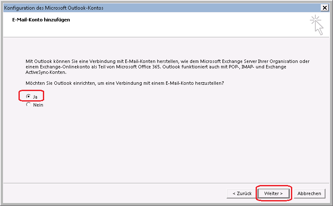Click the "E-Mail-Konto hinzufügen" heading

pyautogui.click(x=41, y=20)
